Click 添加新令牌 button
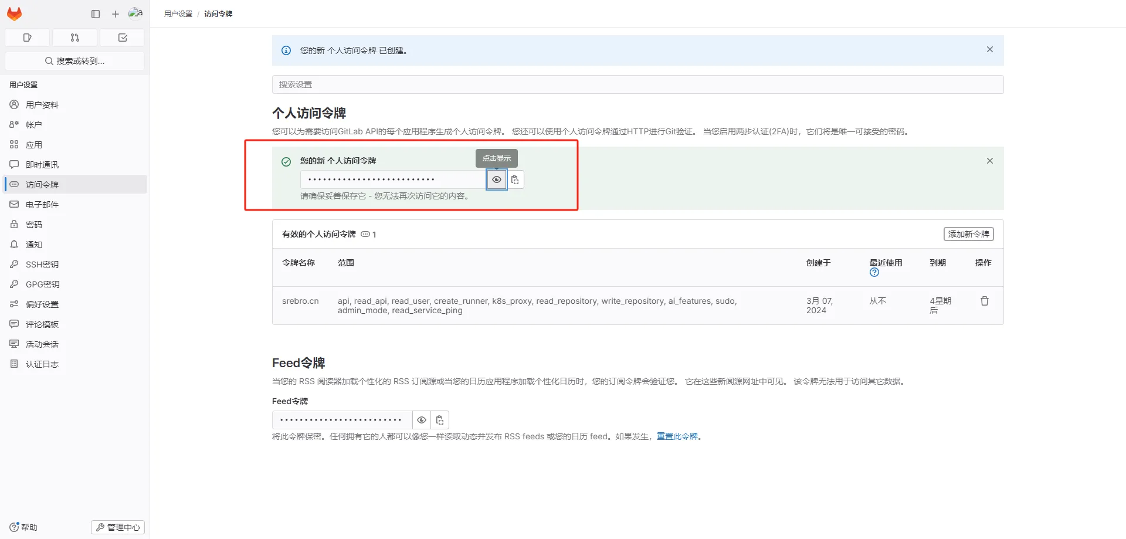 (969, 234)
